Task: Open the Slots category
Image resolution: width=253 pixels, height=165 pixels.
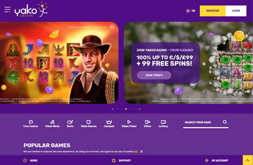Action: tap(70, 124)
